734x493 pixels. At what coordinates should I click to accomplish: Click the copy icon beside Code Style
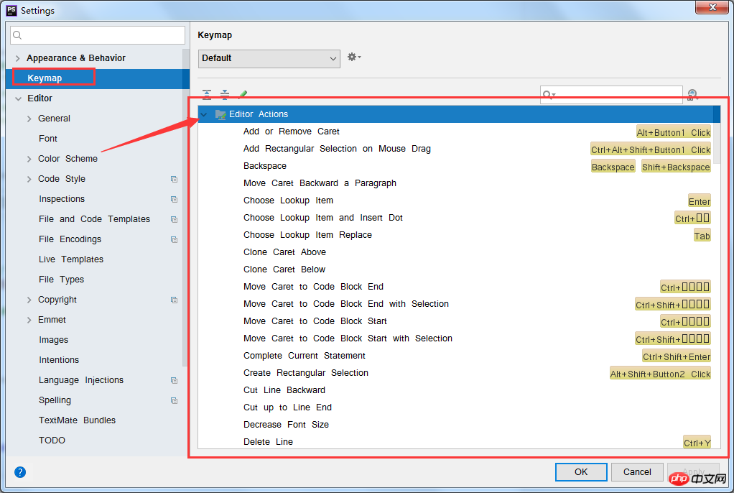click(174, 179)
